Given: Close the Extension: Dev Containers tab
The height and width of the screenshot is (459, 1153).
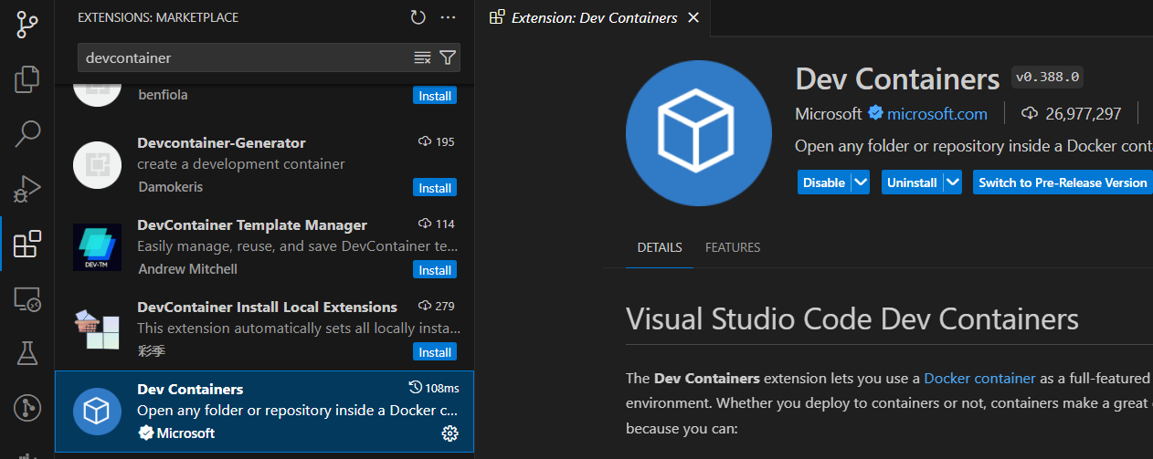Looking at the screenshot, I should coord(693,17).
